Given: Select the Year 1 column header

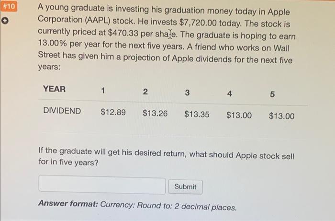Looking at the screenshot, I should click(103, 91).
